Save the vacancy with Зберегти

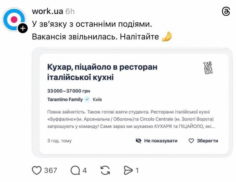click(203, 141)
